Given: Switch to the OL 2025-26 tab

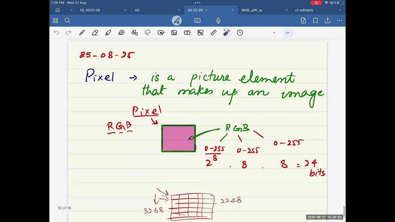Looking at the screenshot, I should [x=90, y=10].
